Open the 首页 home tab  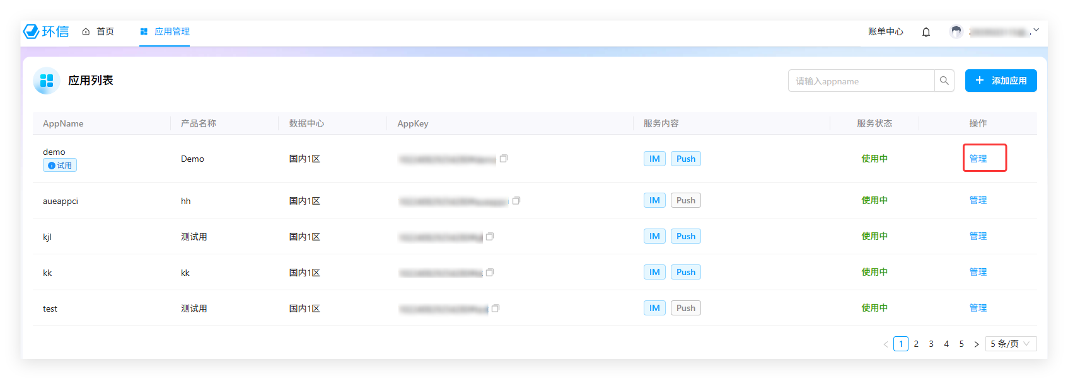[98, 31]
